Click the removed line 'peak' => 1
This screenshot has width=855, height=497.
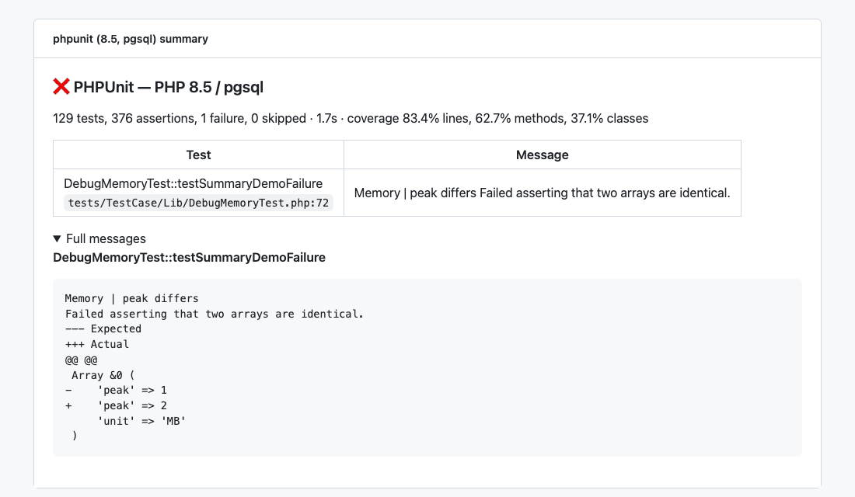(116, 390)
